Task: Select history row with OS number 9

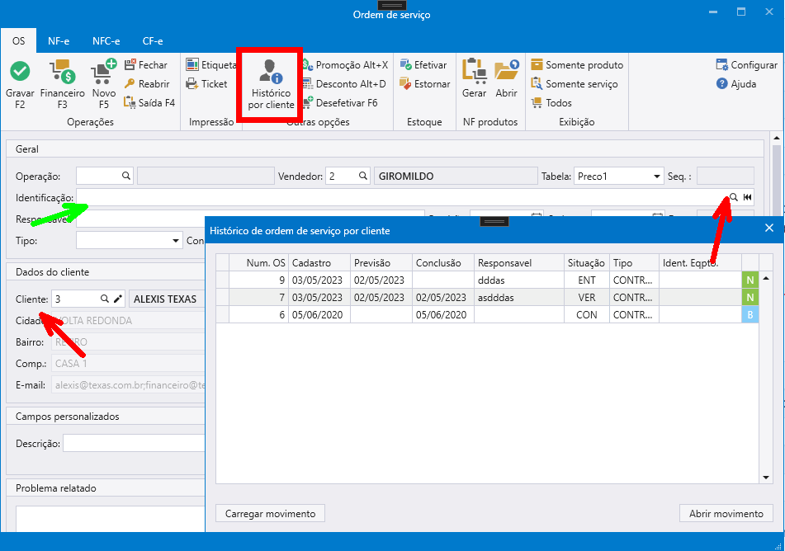Action: click(x=487, y=280)
